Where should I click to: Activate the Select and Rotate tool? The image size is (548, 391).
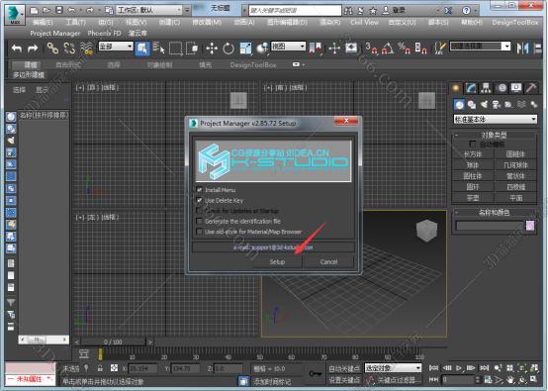tap(228, 48)
